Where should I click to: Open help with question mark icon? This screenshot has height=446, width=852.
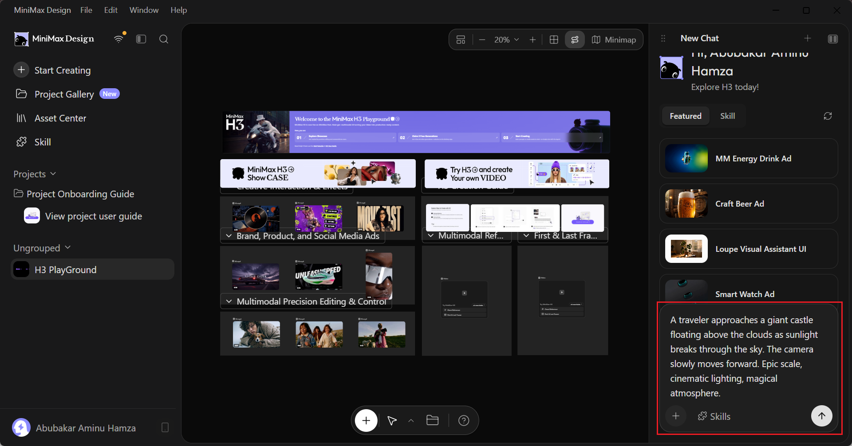[464, 420]
